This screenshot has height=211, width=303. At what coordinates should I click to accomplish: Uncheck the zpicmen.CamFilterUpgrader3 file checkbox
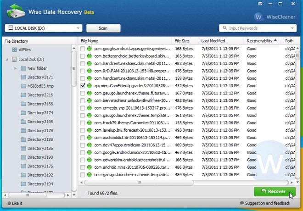83,86
